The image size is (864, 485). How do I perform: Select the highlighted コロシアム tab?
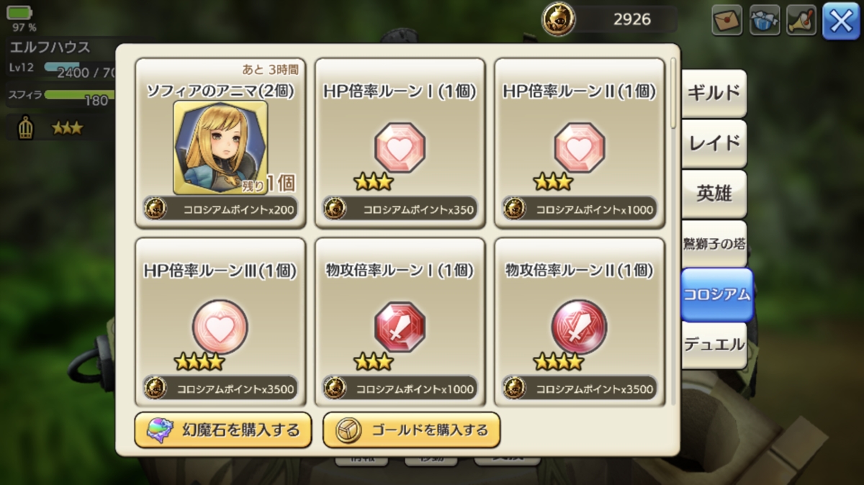[x=716, y=294]
